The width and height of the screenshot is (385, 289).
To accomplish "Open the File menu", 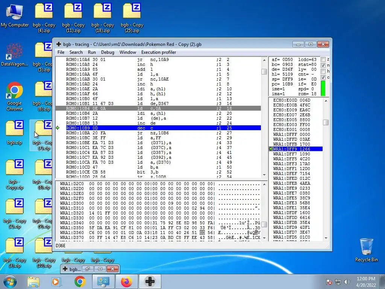I will [x=61, y=52].
